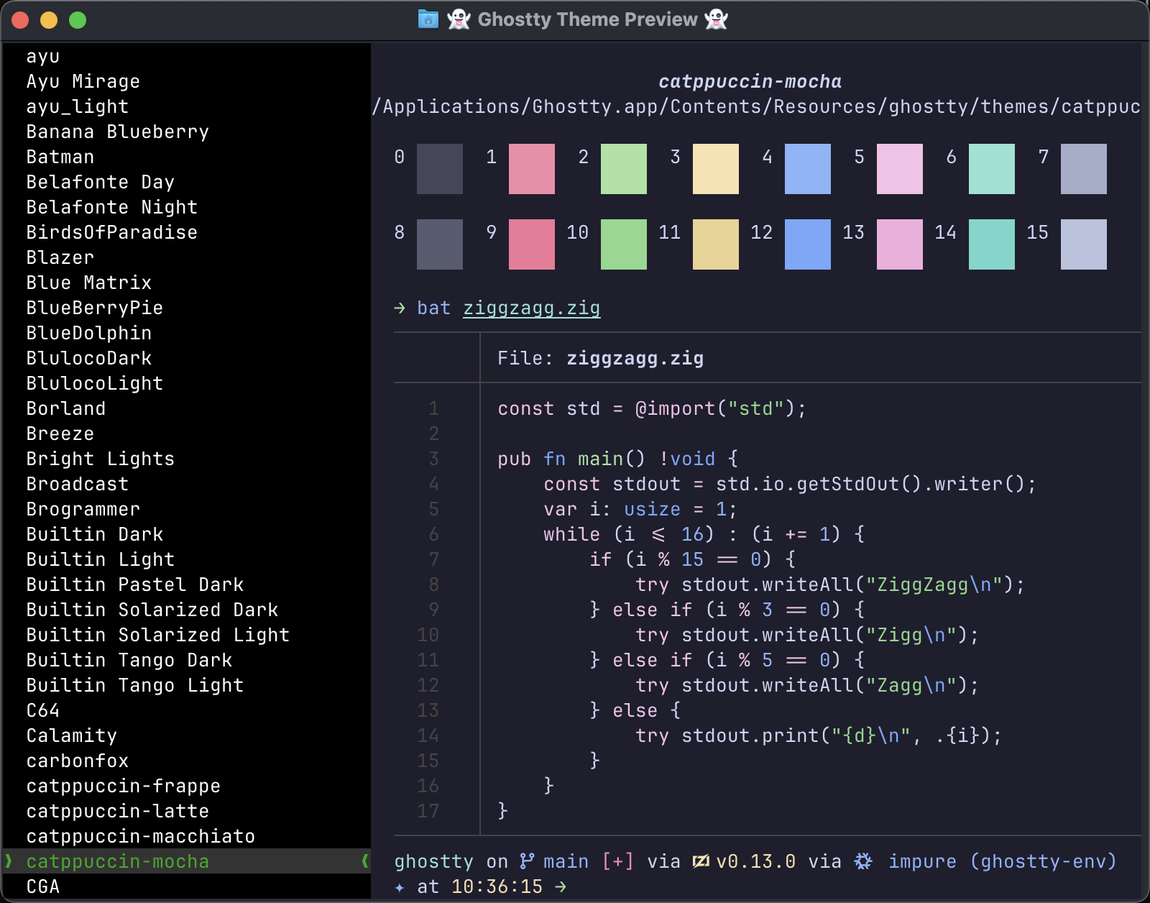Screen dimensions: 1150x903
Task: Select the Breeze theme
Action: point(60,434)
